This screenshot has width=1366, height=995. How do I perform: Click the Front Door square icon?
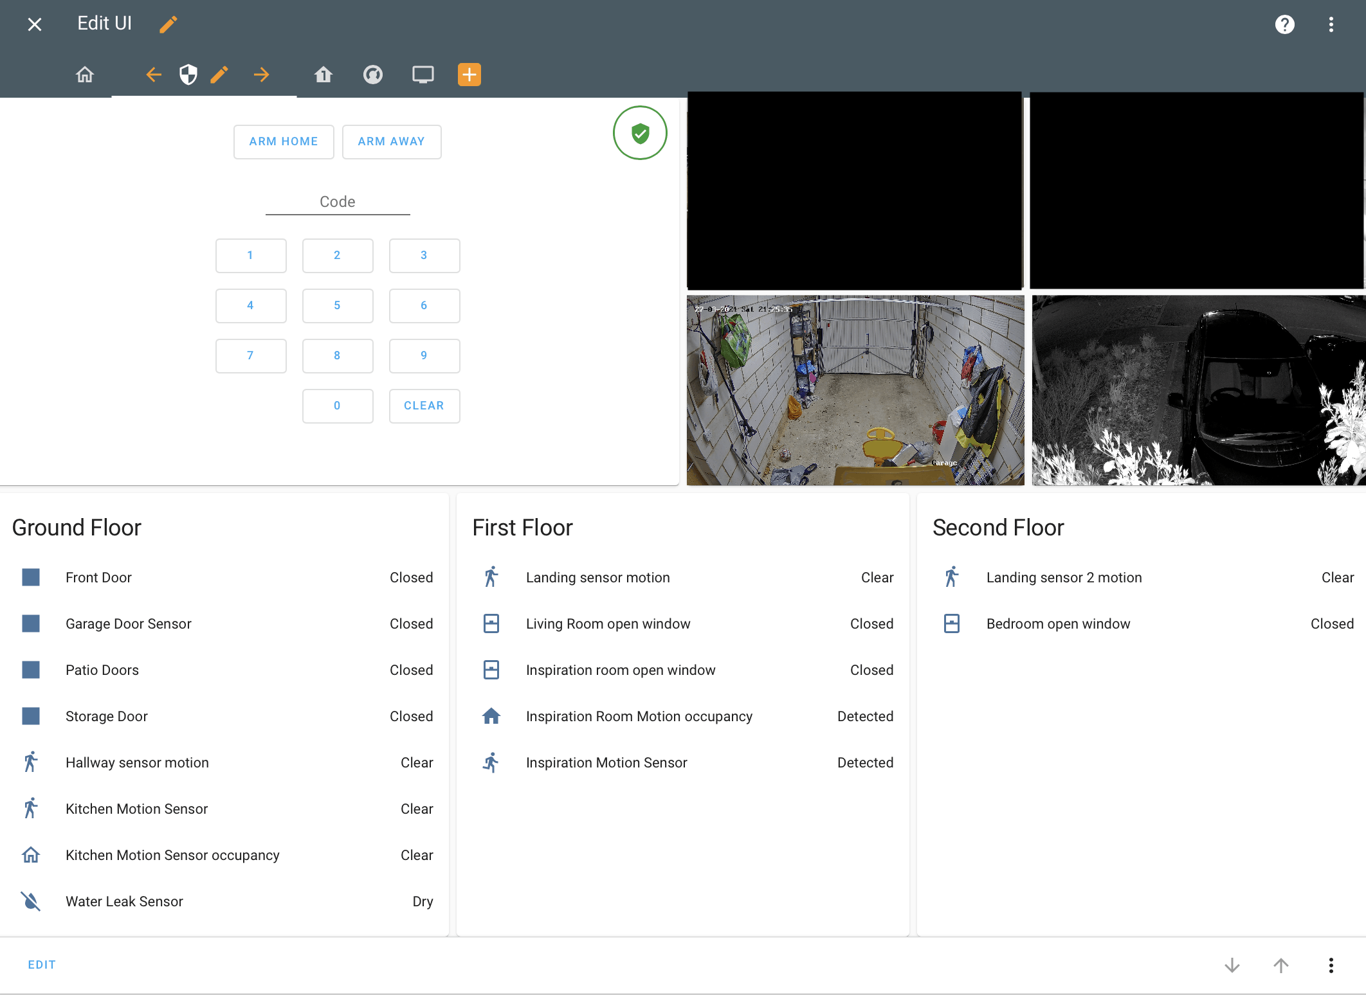click(31, 577)
